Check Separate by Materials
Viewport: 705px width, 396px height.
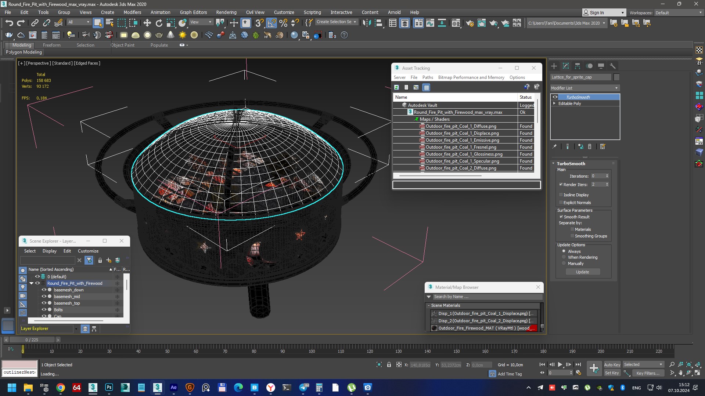[x=572, y=229]
